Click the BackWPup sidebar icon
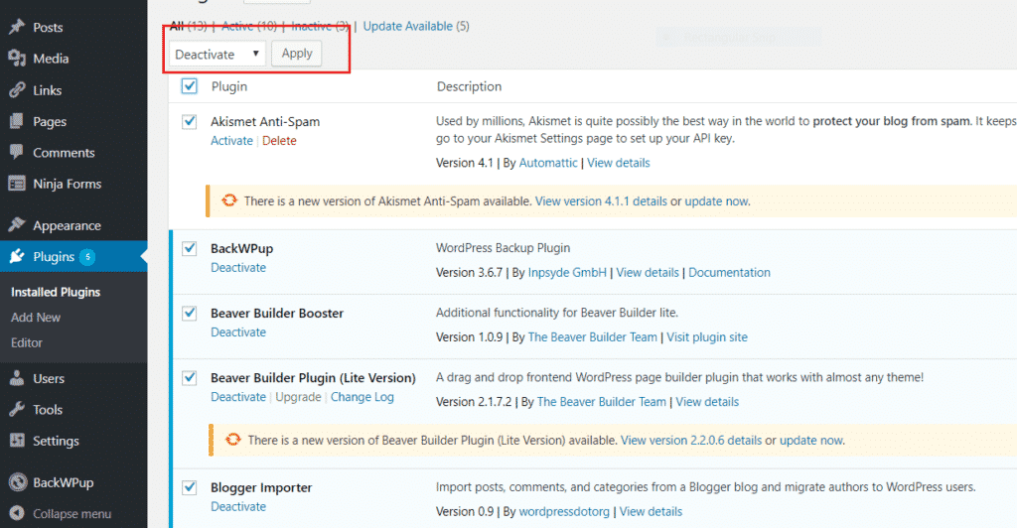Image resolution: width=1017 pixels, height=528 pixels. tap(18, 482)
